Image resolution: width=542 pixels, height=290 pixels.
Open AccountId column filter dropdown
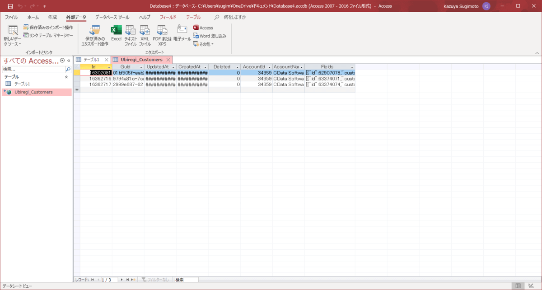tap(269, 67)
